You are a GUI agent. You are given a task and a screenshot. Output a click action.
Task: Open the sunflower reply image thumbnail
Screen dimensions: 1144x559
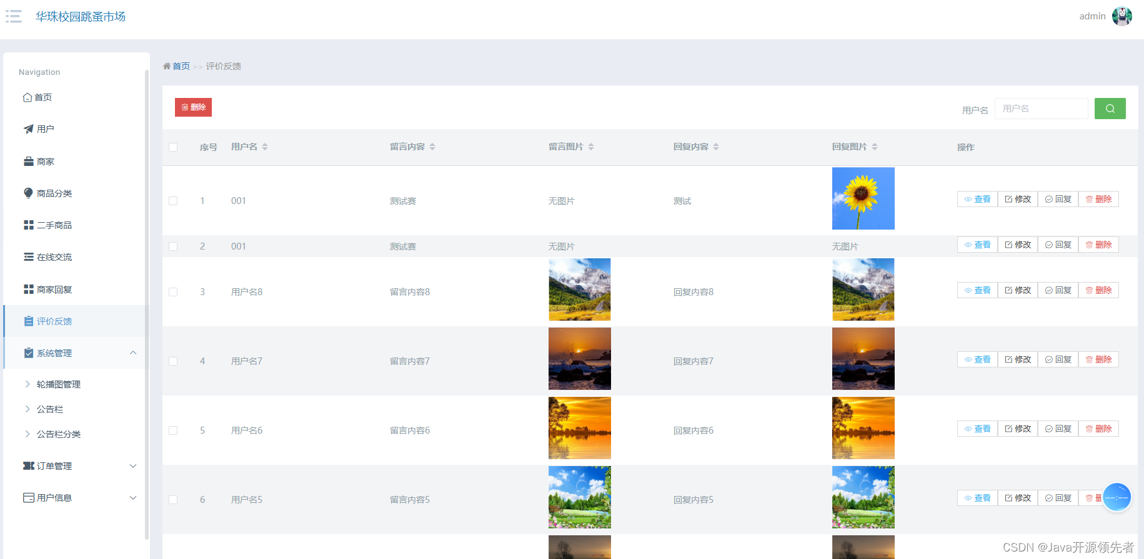pyautogui.click(x=863, y=198)
